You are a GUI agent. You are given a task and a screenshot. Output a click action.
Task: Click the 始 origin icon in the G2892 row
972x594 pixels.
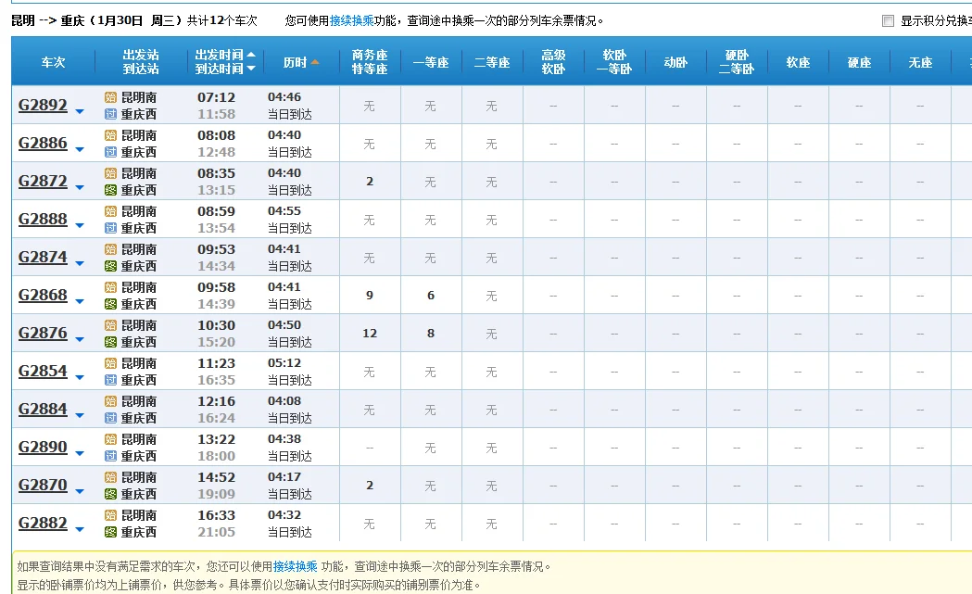[110, 97]
